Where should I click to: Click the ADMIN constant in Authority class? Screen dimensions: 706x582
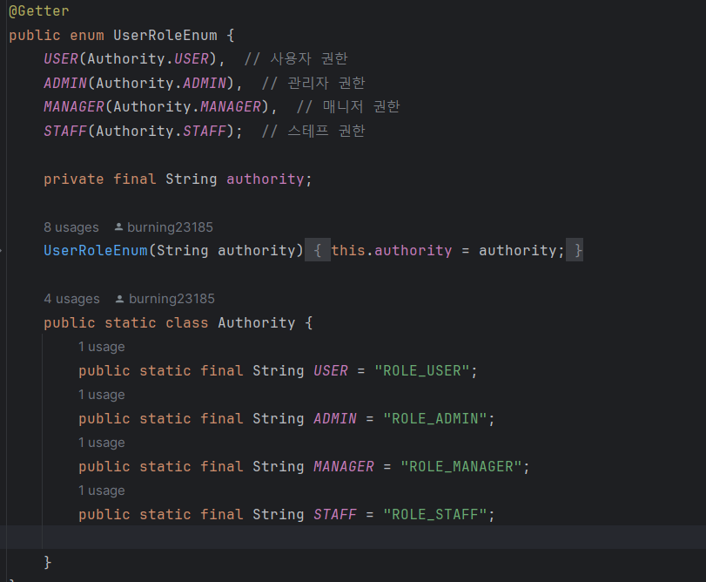[335, 418]
